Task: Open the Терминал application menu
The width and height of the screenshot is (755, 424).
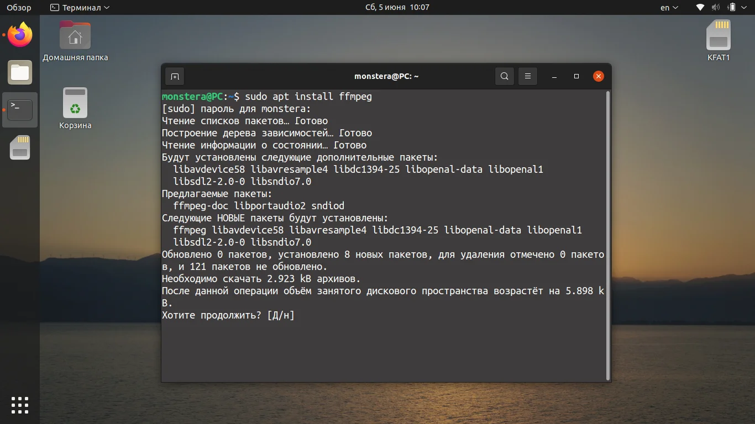Action: (x=79, y=7)
